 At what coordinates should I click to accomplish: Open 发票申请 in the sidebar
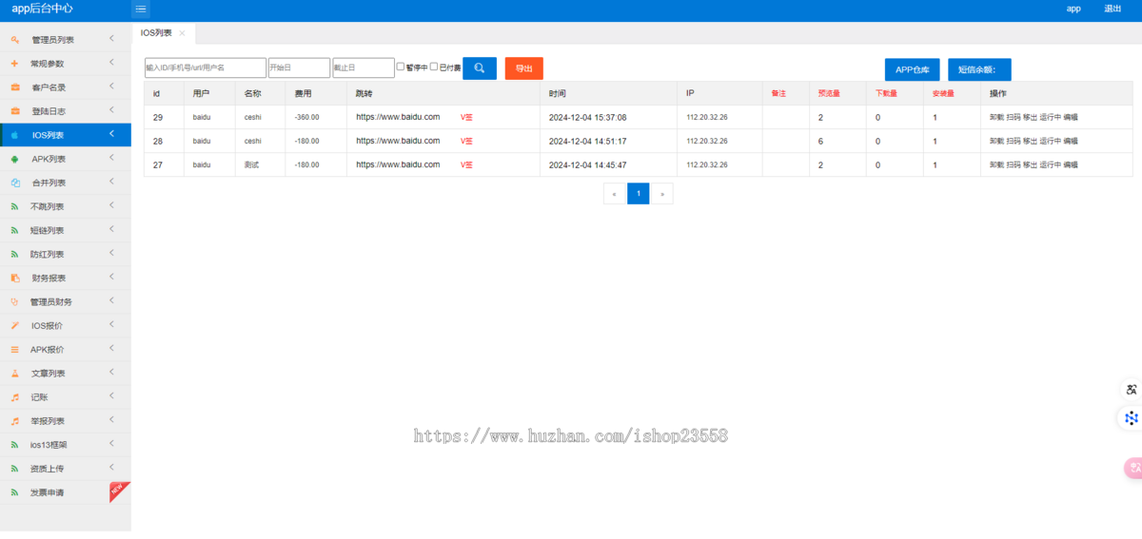pyautogui.click(x=47, y=492)
